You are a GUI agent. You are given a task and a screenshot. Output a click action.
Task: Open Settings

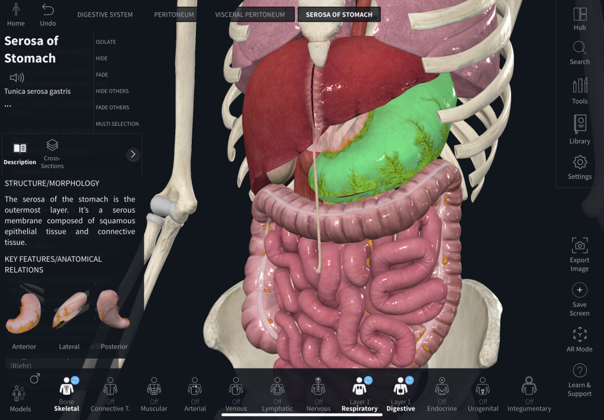pyautogui.click(x=579, y=168)
